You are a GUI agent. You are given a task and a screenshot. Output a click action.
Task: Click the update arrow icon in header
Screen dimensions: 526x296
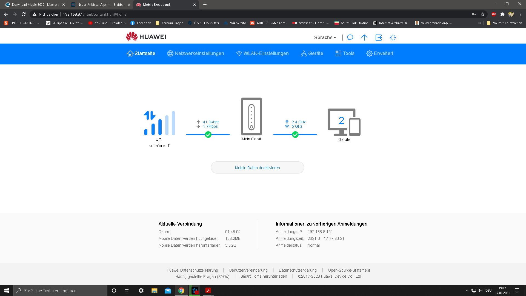point(364,38)
